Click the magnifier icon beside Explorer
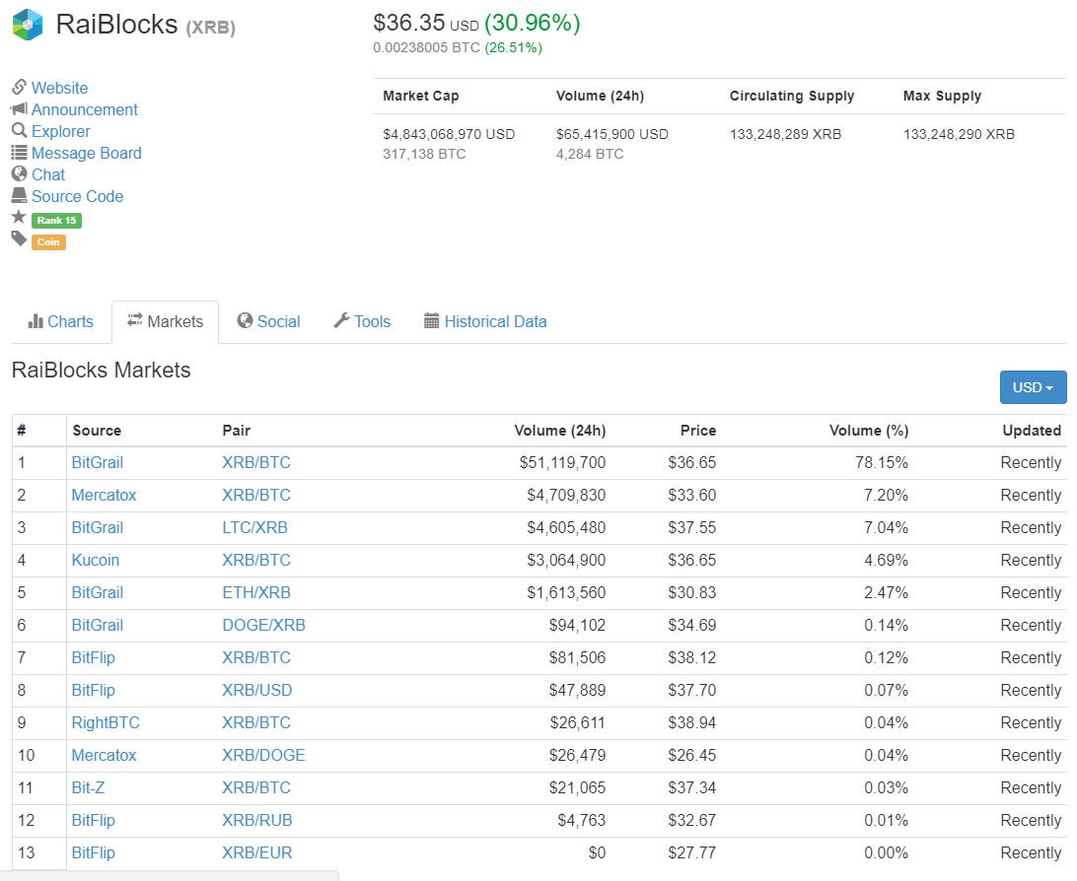Image resolution: width=1077 pixels, height=881 pixels. (x=20, y=130)
